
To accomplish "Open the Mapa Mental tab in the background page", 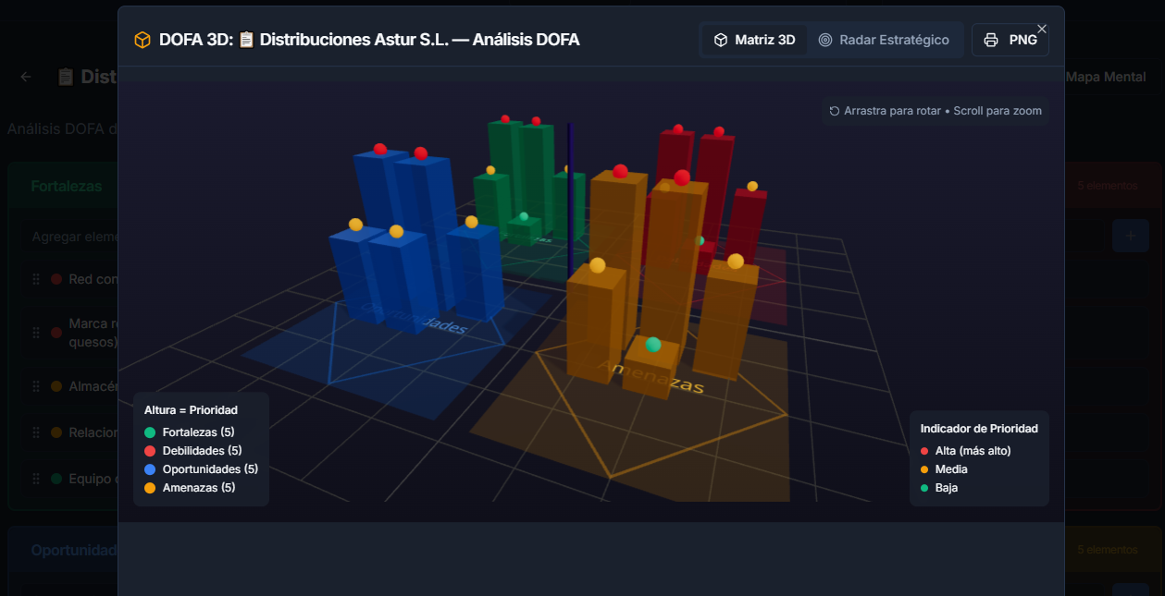I will coord(1106,77).
